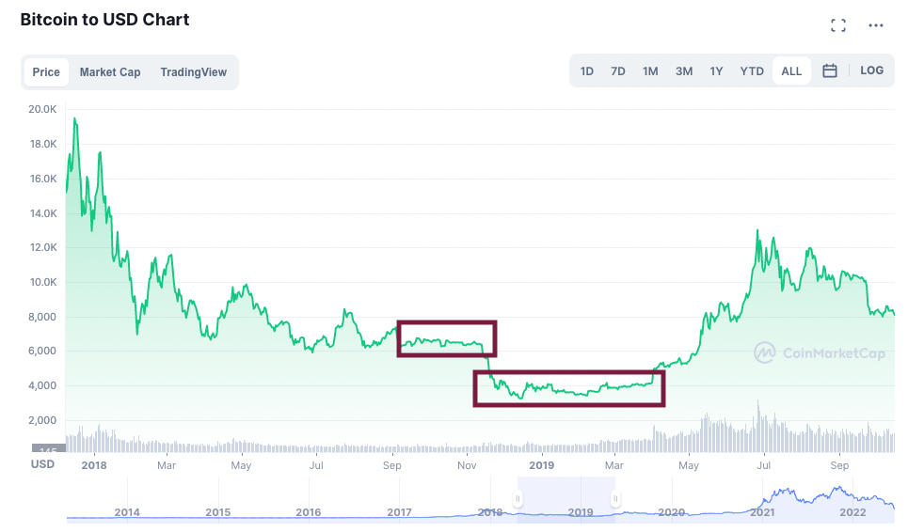Click the tallest volume bar near Jul
908x532 pixels.
757,426
